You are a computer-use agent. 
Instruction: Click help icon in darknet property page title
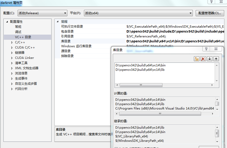(211, 2)
